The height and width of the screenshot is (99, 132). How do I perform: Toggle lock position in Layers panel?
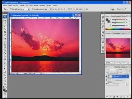coord(115,73)
